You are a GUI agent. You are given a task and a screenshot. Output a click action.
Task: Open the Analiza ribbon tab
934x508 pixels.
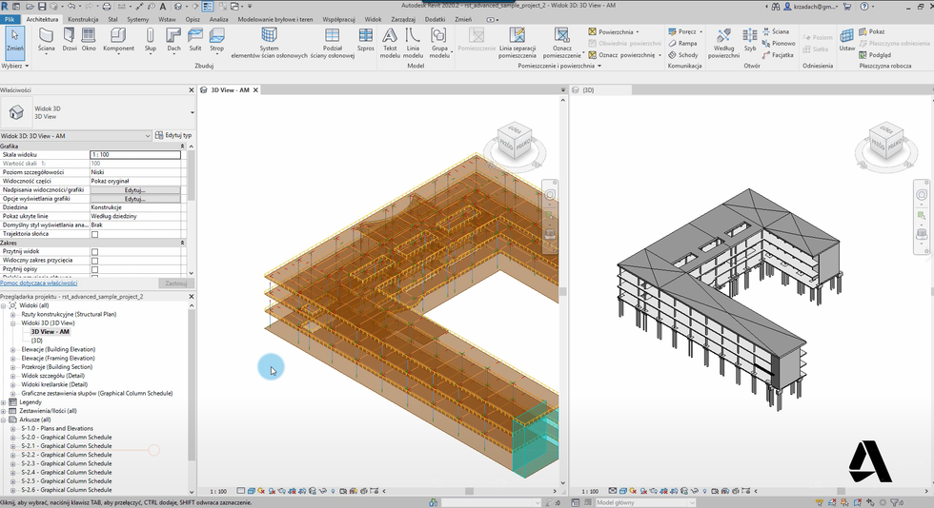pos(218,19)
